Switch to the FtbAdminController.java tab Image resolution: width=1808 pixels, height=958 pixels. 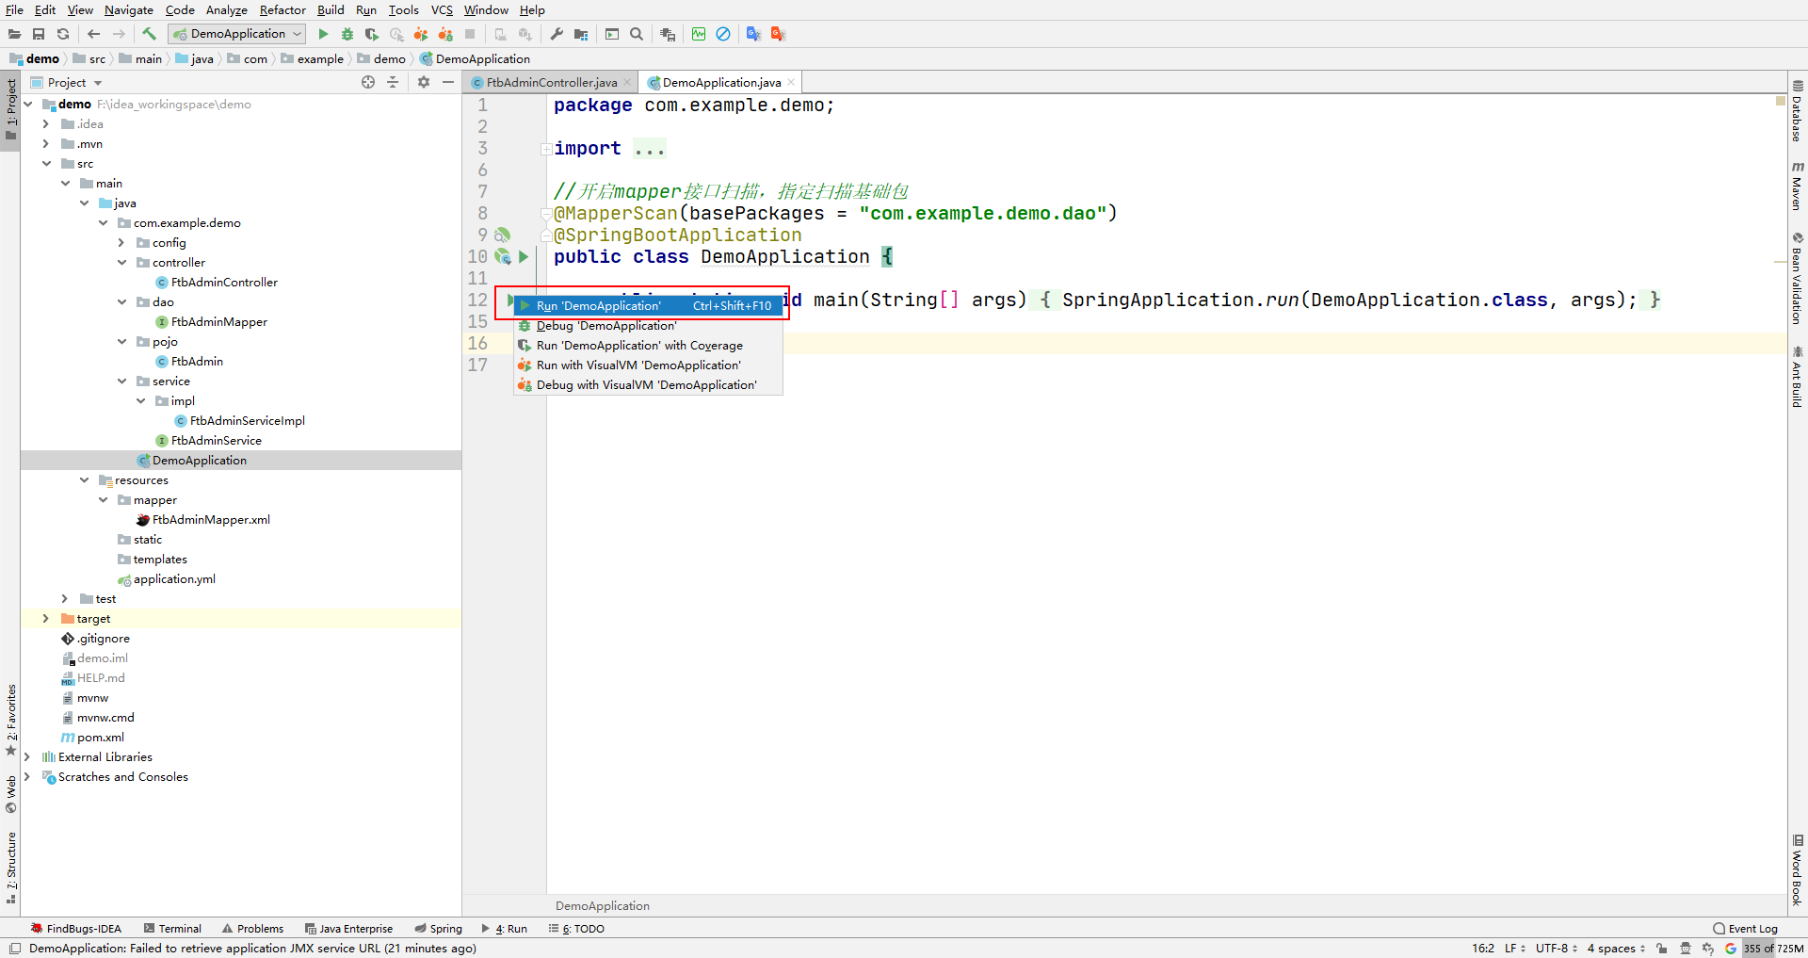click(551, 83)
